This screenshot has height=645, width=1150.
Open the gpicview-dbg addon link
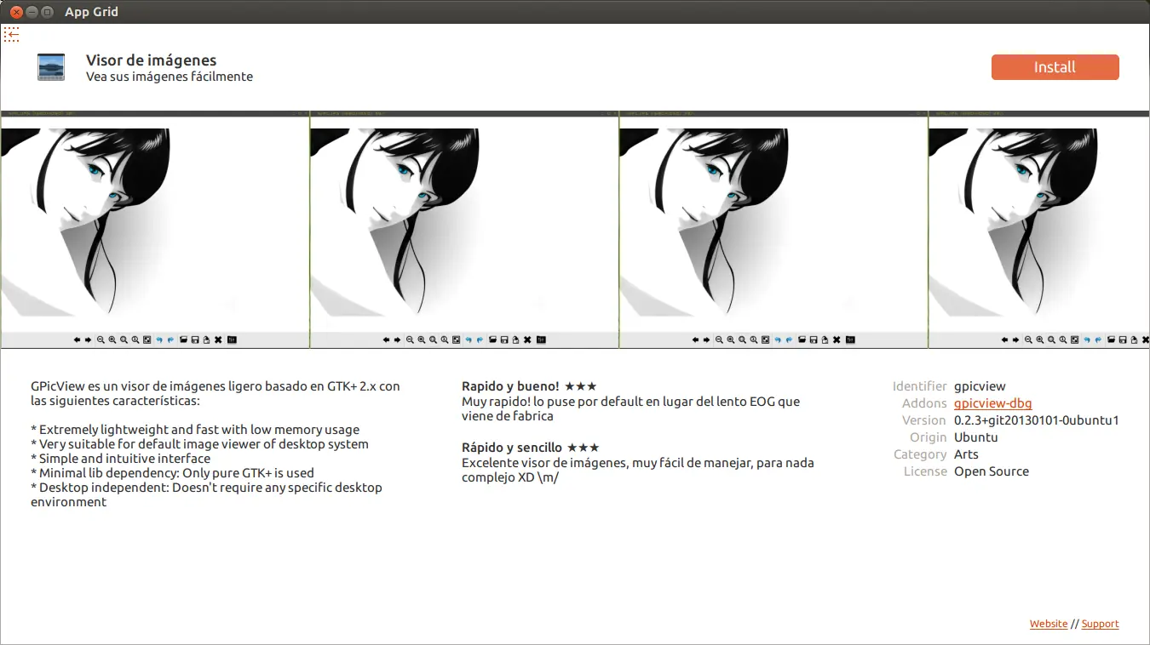(992, 403)
